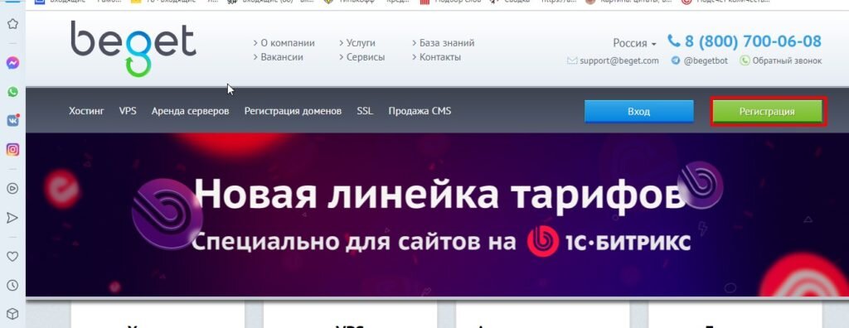Open the History clock icon in the sidebar

pos(12,285)
